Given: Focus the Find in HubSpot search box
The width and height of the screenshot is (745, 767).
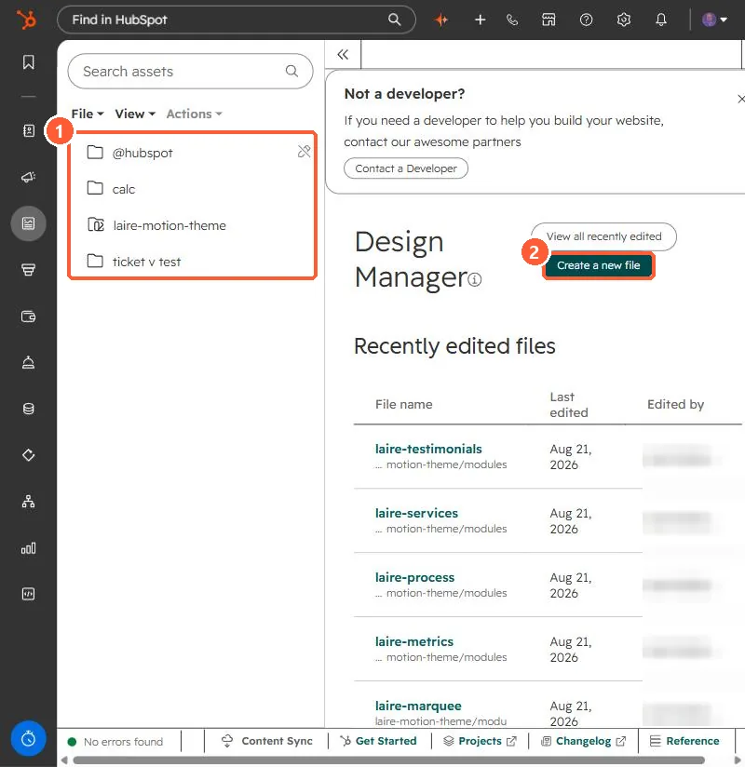Looking at the screenshot, I should click(237, 20).
